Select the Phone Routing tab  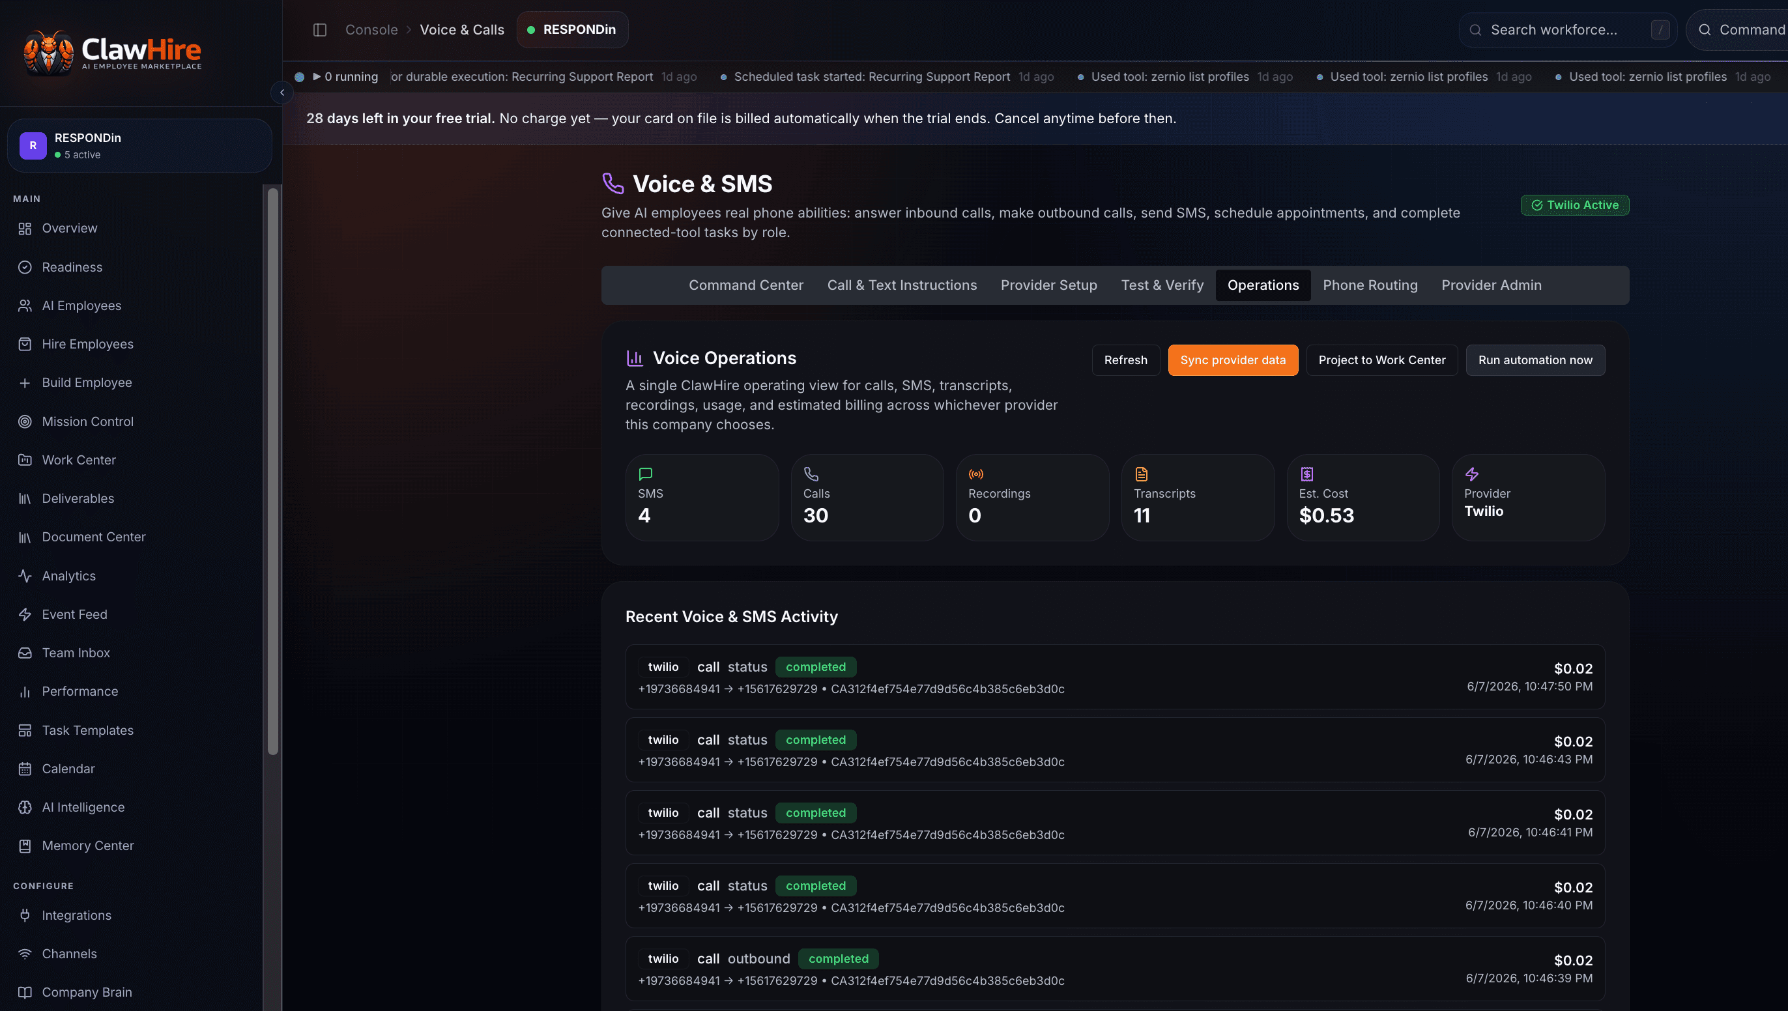[x=1370, y=285]
